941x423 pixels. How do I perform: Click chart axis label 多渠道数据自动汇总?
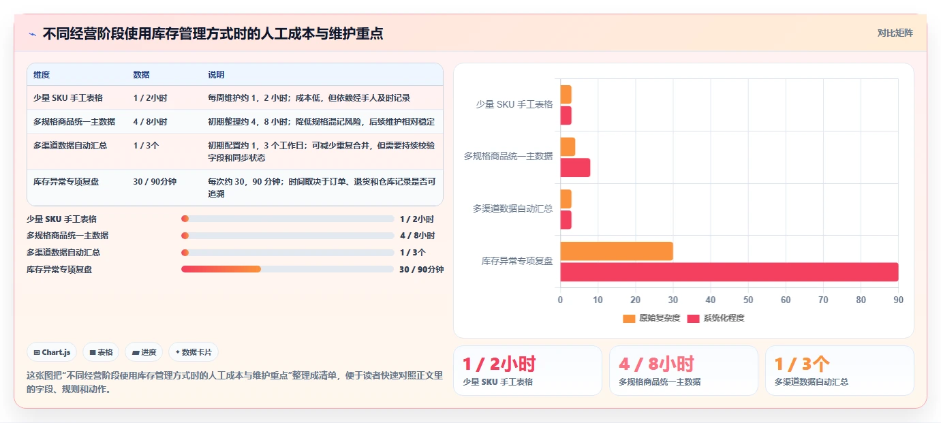point(512,208)
